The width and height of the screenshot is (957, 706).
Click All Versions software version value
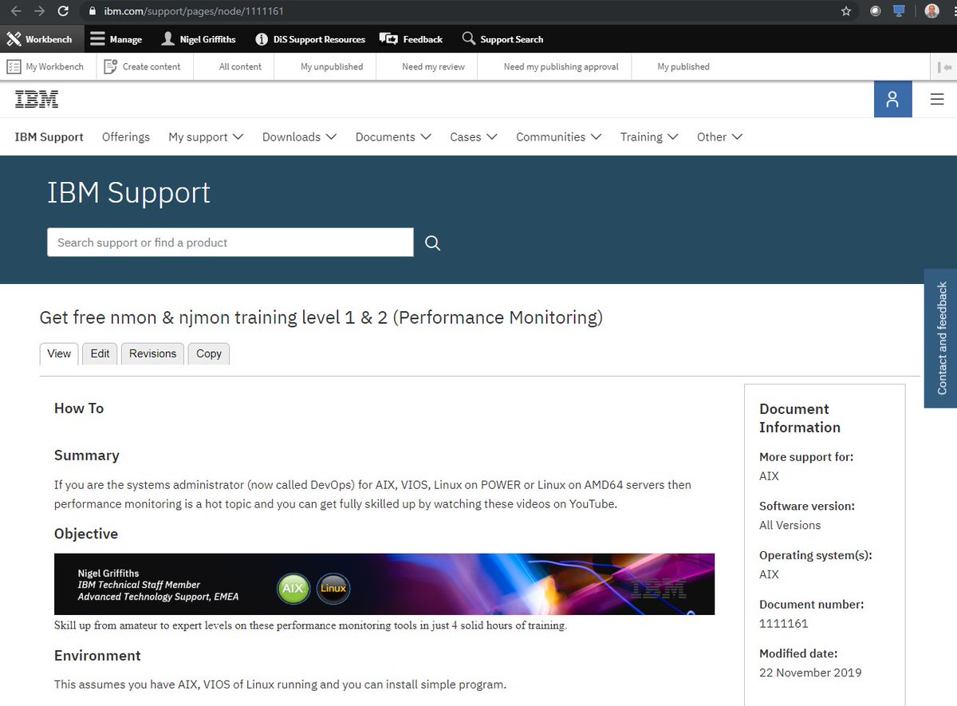click(x=790, y=525)
